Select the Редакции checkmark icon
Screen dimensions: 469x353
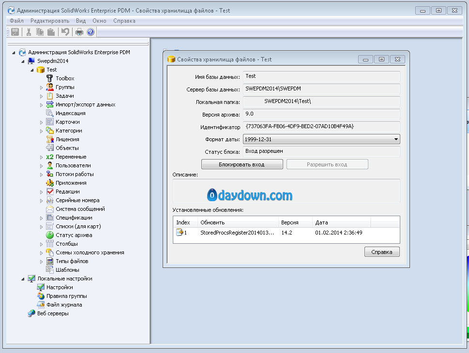click(50, 191)
